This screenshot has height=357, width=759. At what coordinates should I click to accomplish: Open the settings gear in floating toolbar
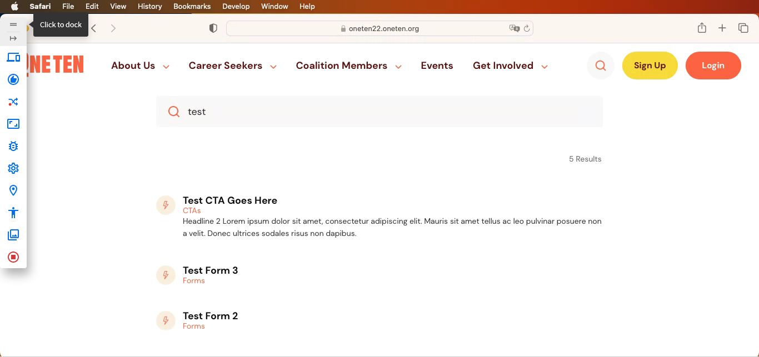(13, 168)
